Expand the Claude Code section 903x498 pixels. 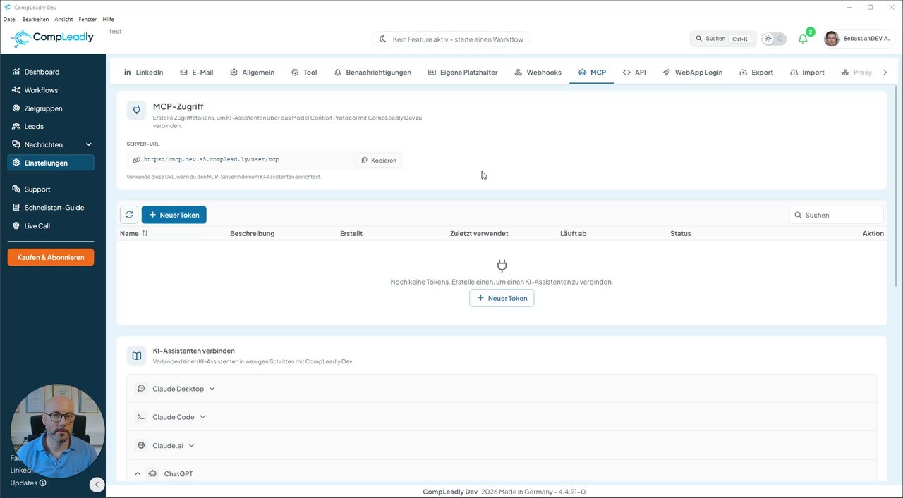tap(502, 417)
